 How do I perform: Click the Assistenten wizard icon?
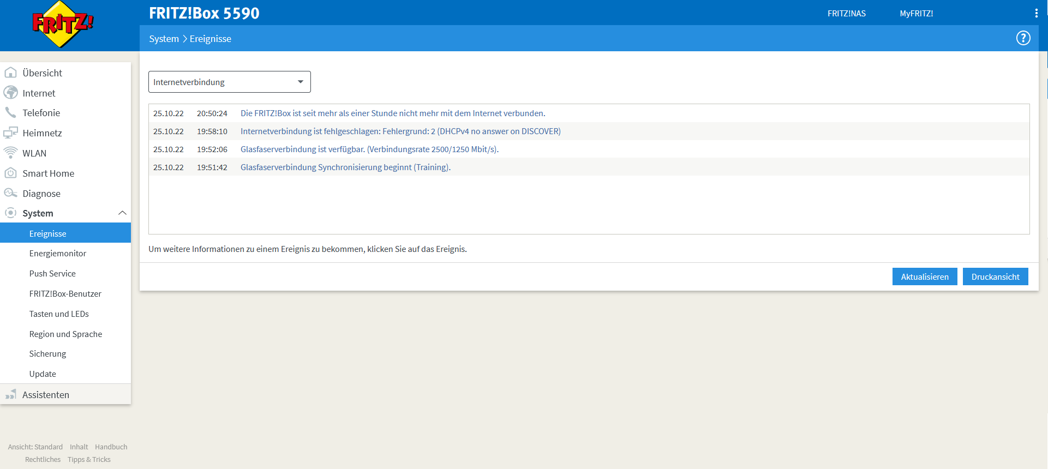coord(10,394)
